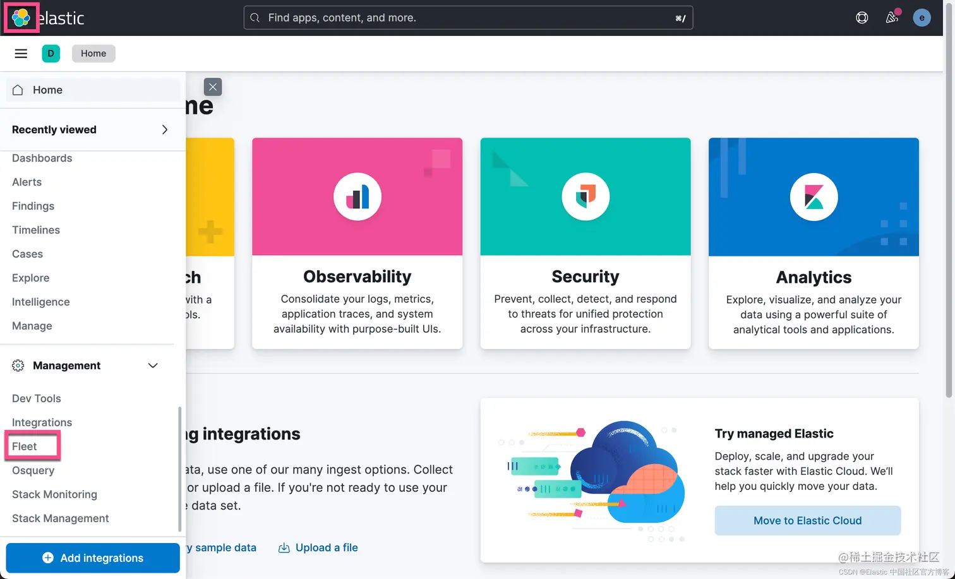Image resolution: width=955 pixels, height=579 pixels.
Task: Toggle the hamburger navigation menu
Action: (x=21, y=54)
